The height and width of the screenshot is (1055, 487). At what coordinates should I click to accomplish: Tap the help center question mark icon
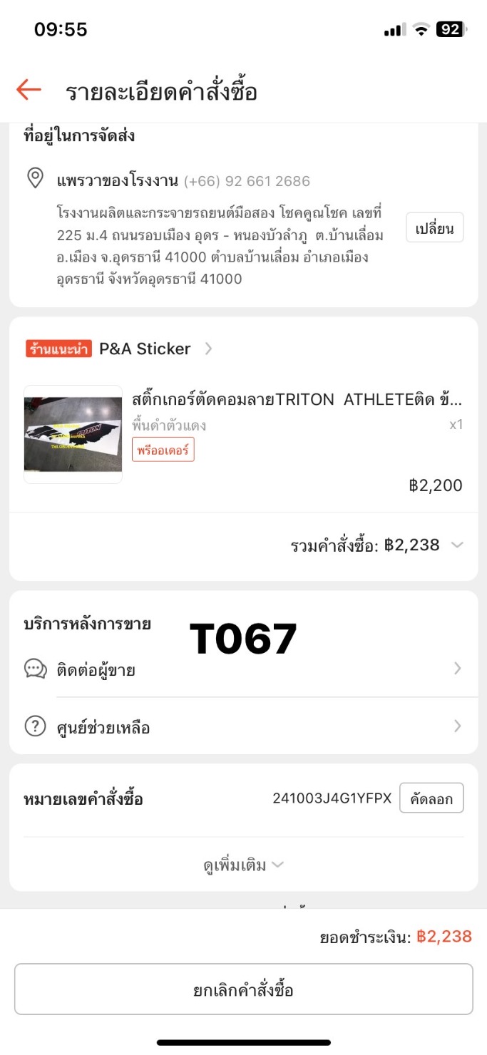coord(36,726)
